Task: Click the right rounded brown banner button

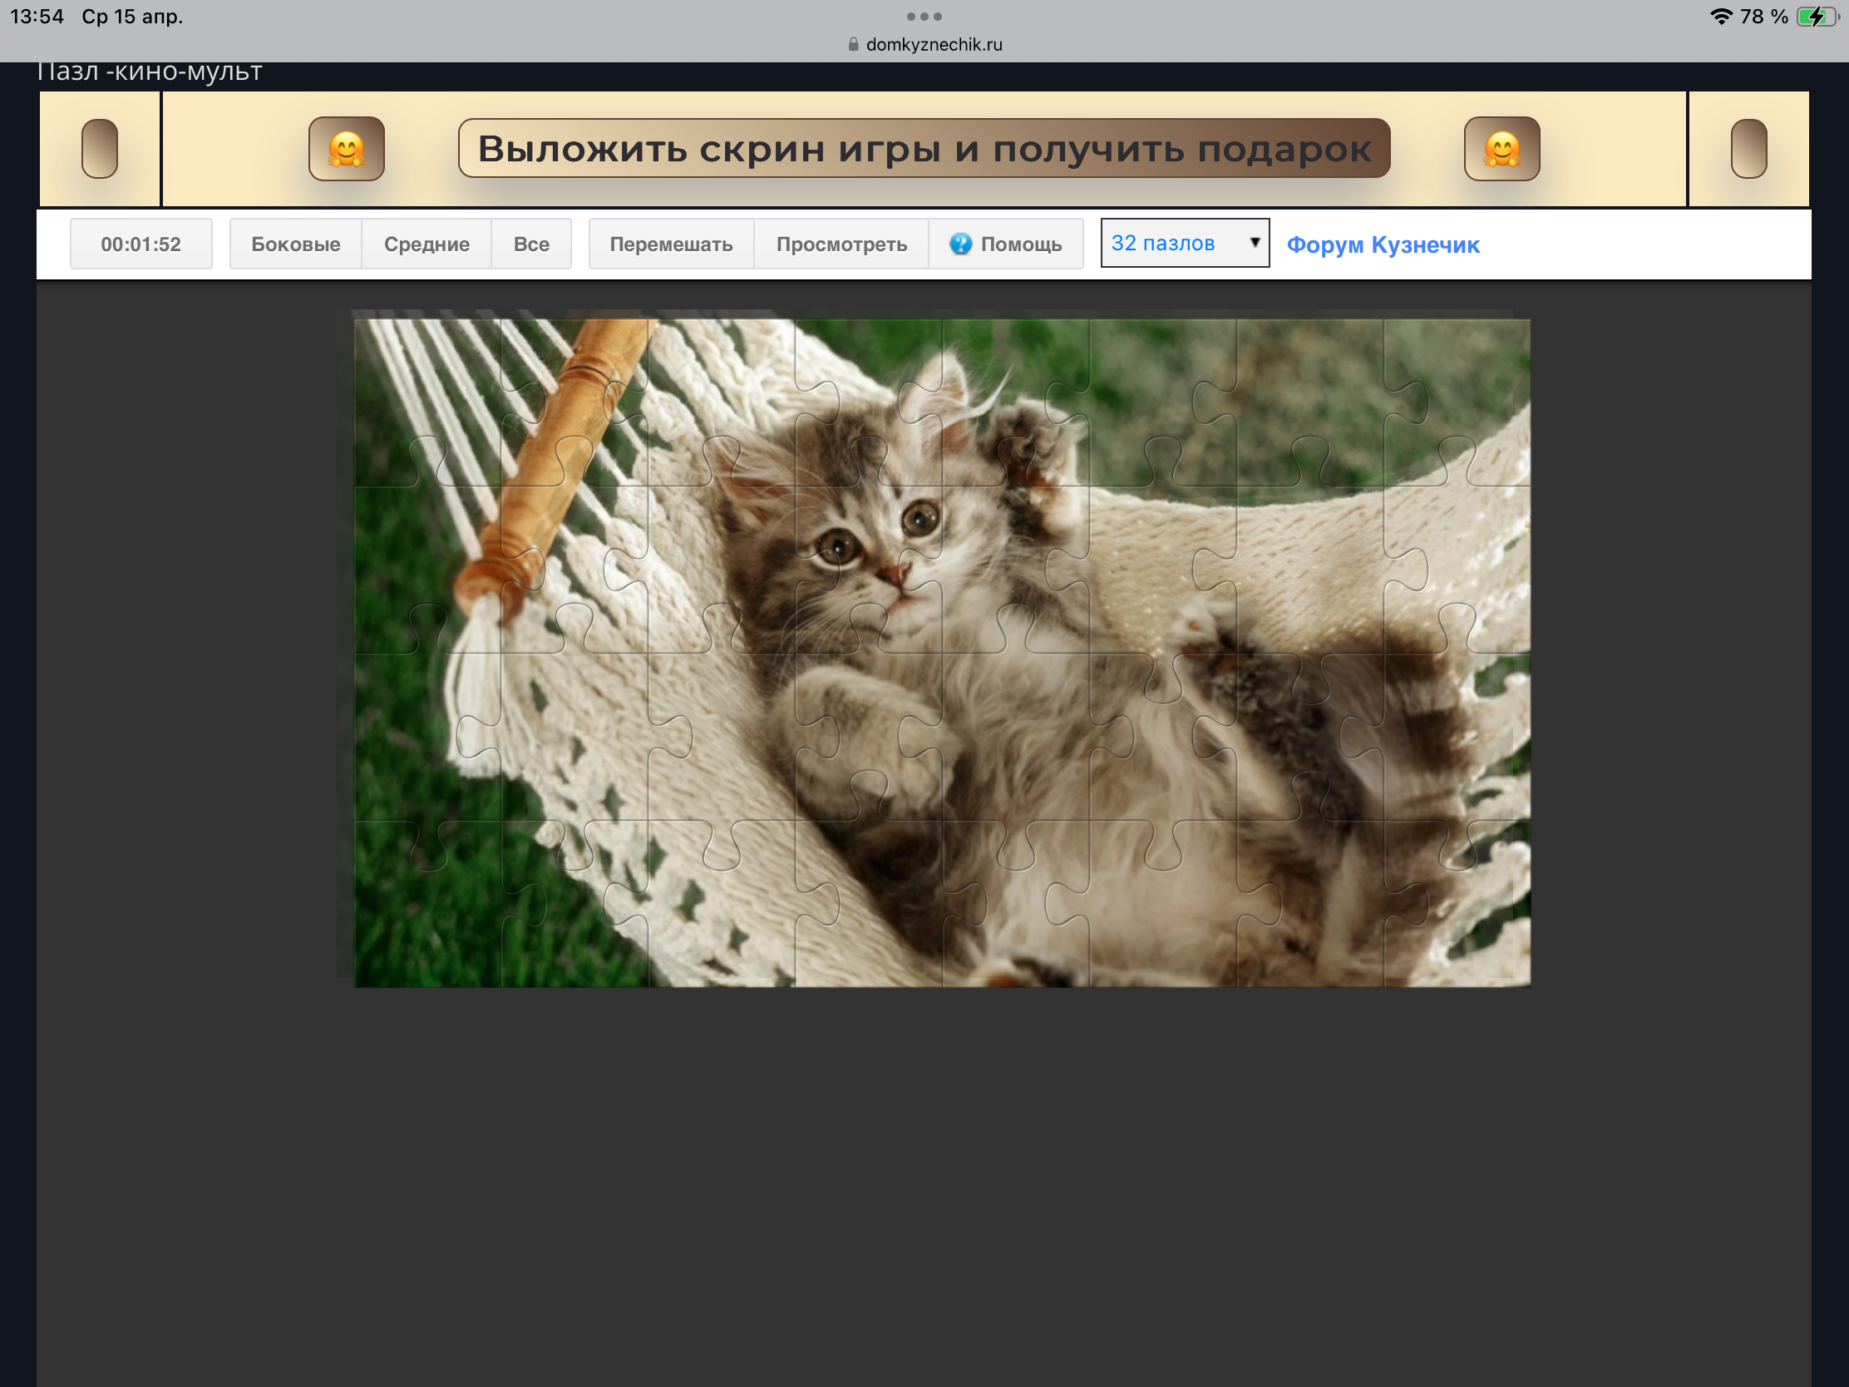Action: [1748, 149]
